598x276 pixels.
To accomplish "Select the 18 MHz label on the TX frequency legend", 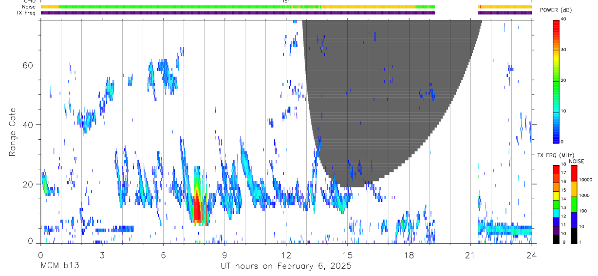I will click(563, 165).
